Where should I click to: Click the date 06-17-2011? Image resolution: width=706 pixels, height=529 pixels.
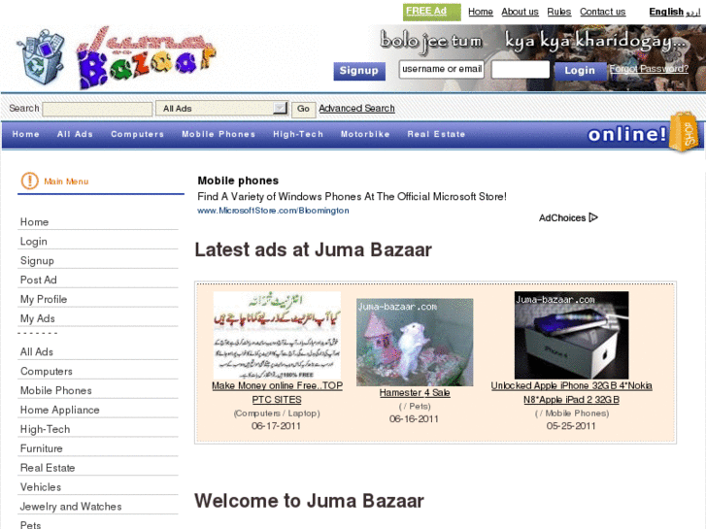276,426
